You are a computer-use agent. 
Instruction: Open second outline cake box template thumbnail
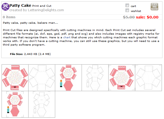pyautogui.click(x=41, y=78)
